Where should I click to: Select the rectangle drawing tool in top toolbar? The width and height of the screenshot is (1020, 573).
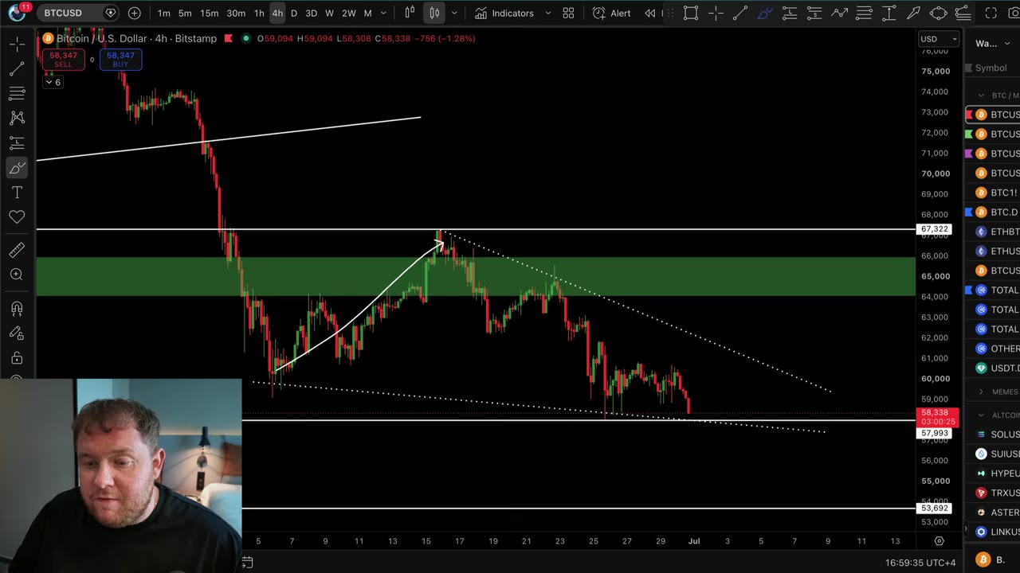(691, 13)
